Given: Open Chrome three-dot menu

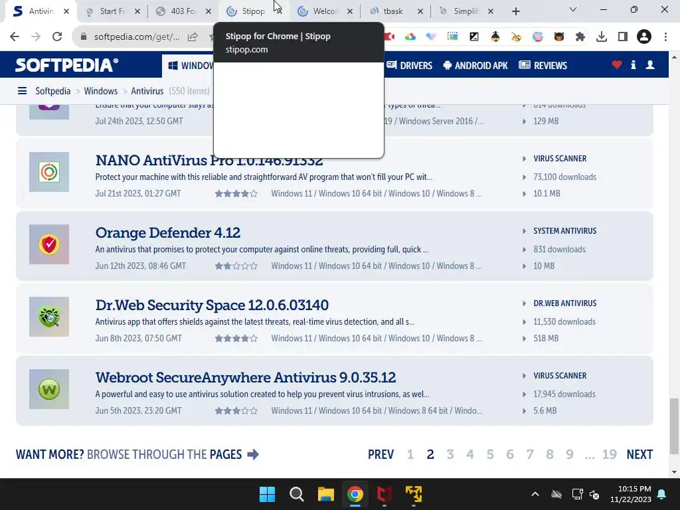Looking at the screenshot, I should point(665,37).
